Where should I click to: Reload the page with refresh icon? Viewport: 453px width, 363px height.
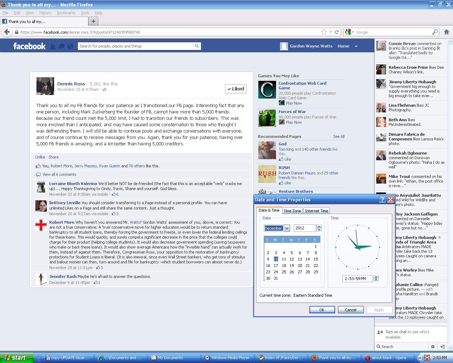pos(337,32)
